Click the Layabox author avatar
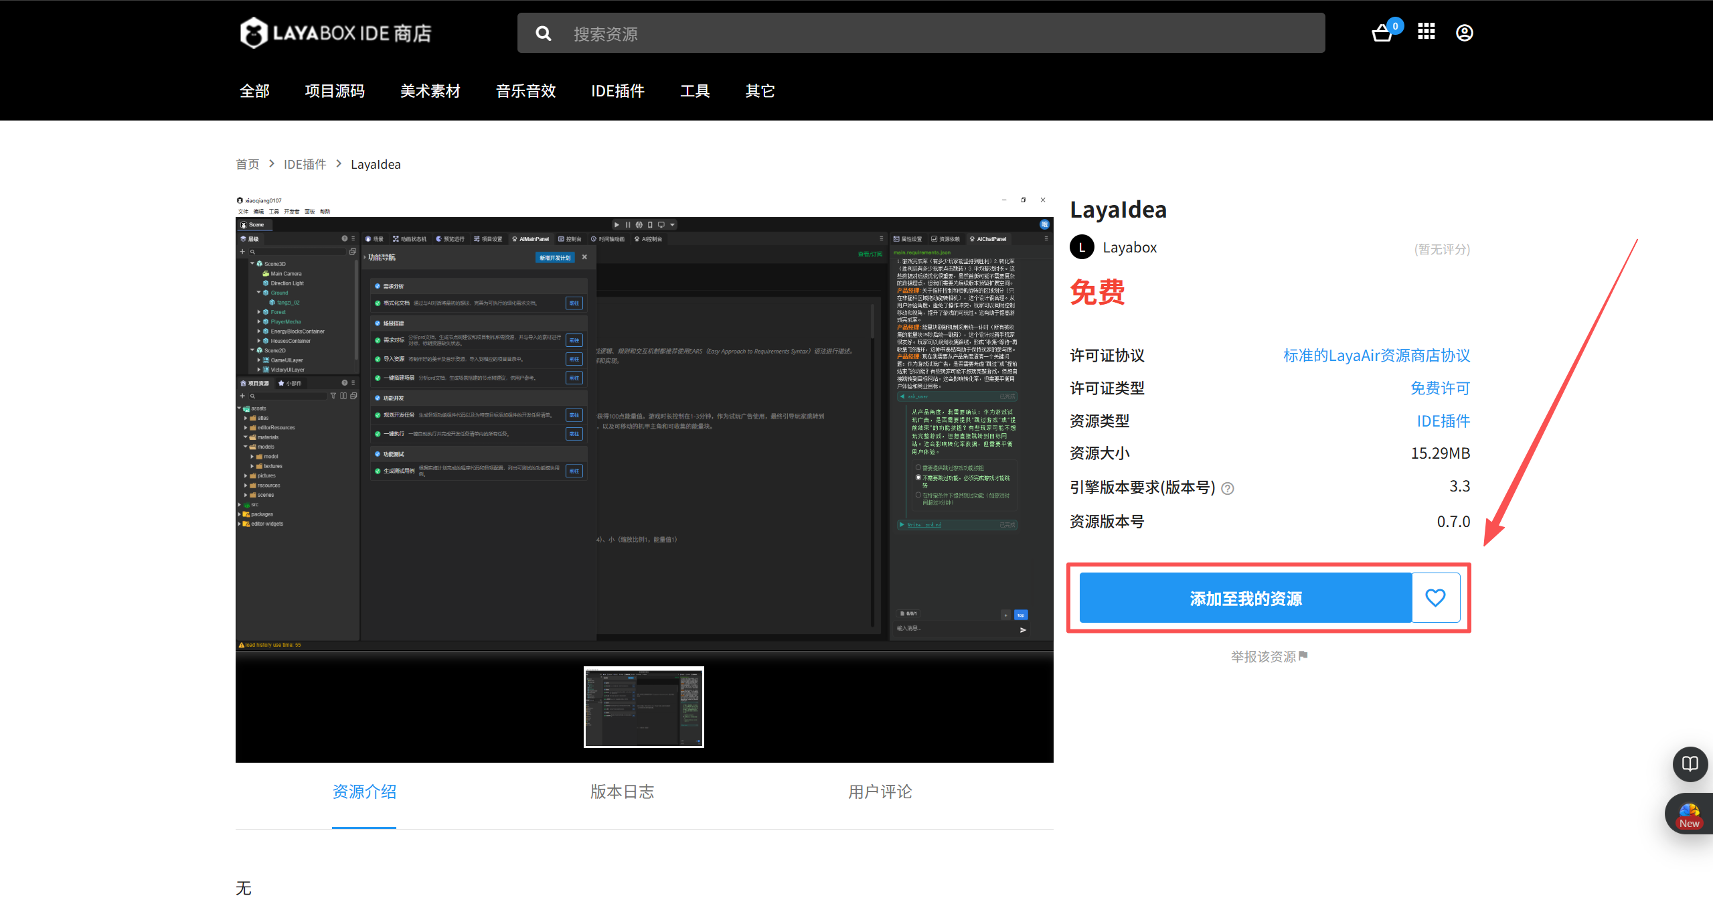 click(1082, 247)
